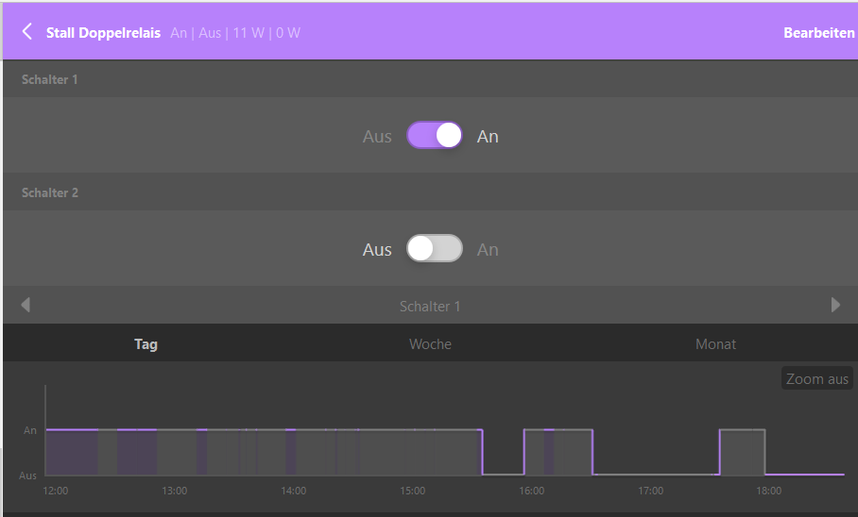The height and width of the screenshot is (517, 858).
Task: Click the Stall Doppelrelais title
Action: point(103,33)
